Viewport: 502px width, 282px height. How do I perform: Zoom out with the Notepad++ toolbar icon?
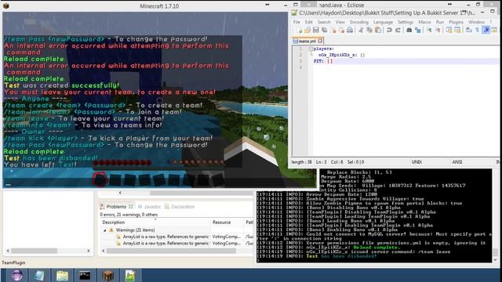click(438, 30)
